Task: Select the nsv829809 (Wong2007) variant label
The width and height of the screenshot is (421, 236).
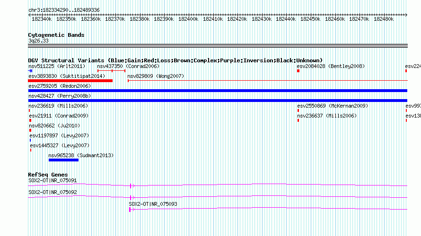Action: click(x=156, y=76)
